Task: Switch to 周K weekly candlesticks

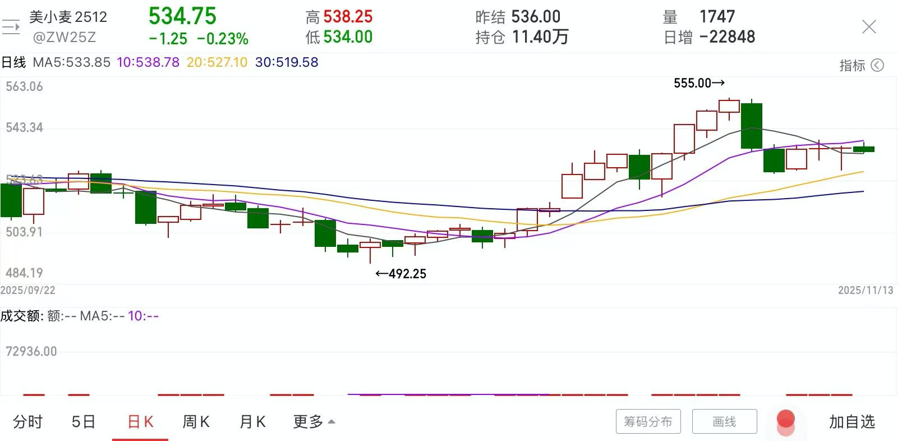Action: [196, 421]
